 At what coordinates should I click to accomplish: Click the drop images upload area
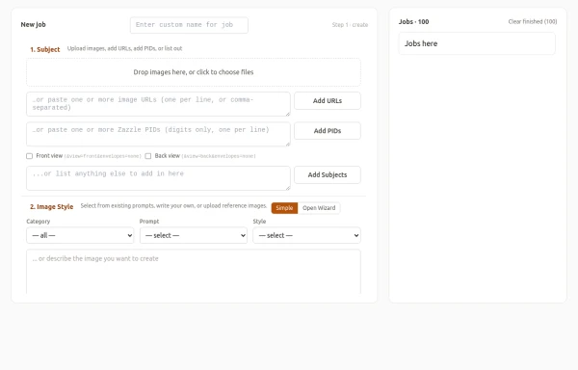point(194,72)
